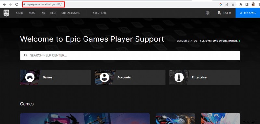Click the Enterprise building icon
Image resolution: width=260 pixels, height=124 pixels.
(179, 77)
